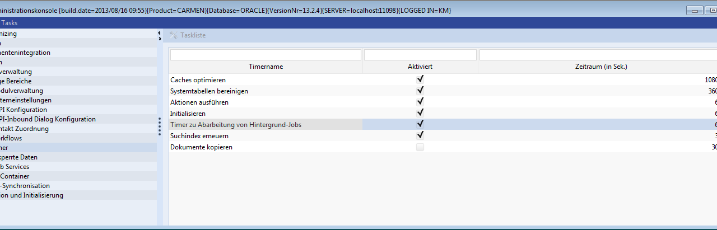Click the dotted splitter handle beside sidebar
The image size is (717, 230).
click(160, 130)
